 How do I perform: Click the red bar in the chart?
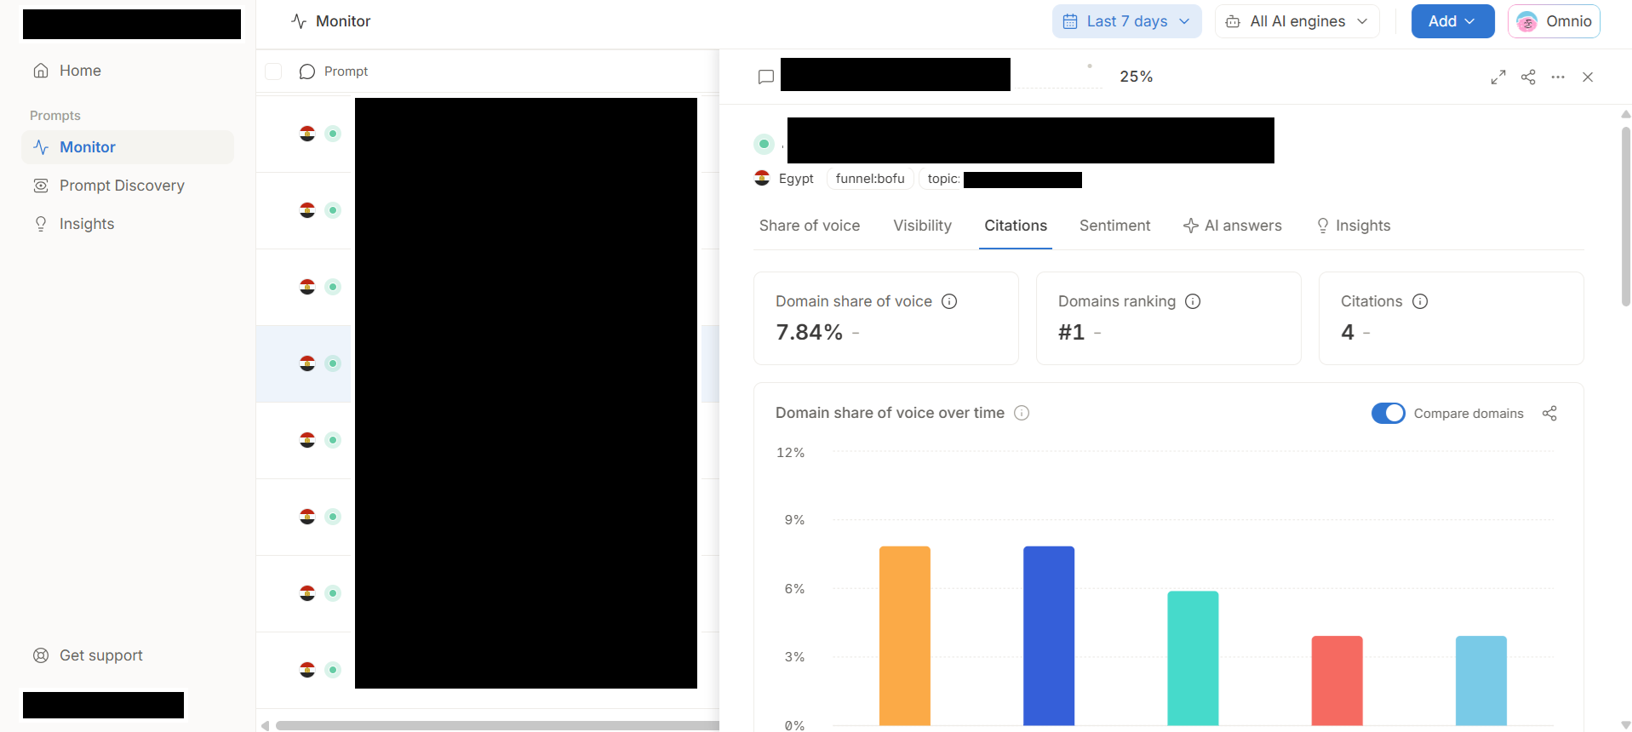tap(1337, 681)
